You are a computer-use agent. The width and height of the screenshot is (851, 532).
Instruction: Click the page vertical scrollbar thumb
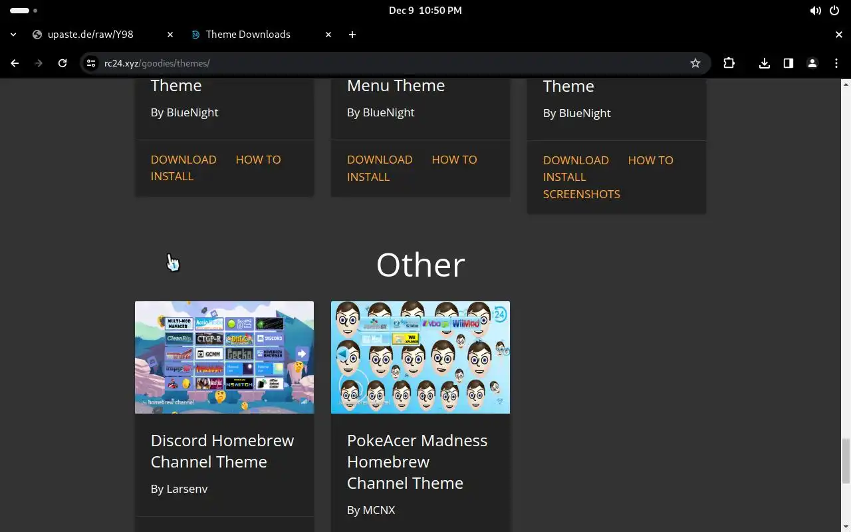click(x=846, y=461)
